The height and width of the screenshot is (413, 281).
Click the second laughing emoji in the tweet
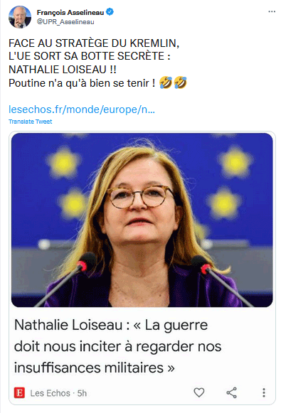point(181,82)
